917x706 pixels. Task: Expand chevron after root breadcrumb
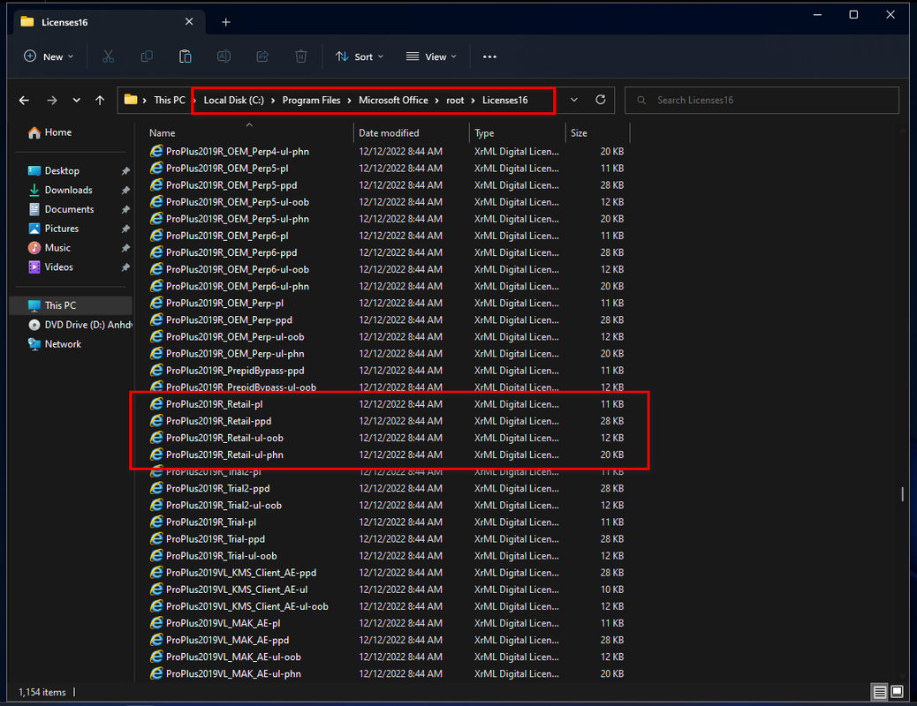(474, 101)
